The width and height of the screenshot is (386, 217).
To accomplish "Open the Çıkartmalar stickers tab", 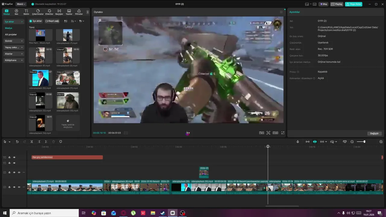I will [x=38, y=12].
